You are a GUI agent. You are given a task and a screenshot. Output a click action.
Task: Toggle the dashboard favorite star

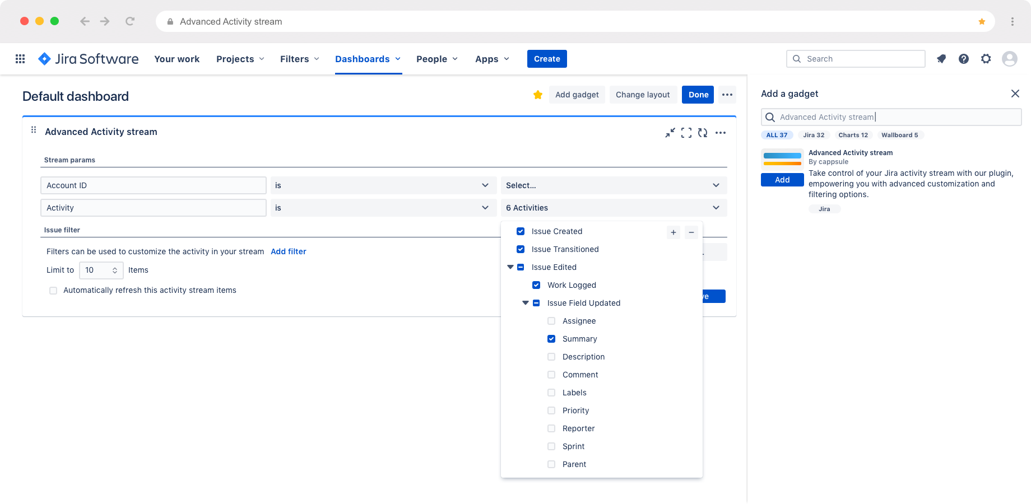[x=538, y=95]
